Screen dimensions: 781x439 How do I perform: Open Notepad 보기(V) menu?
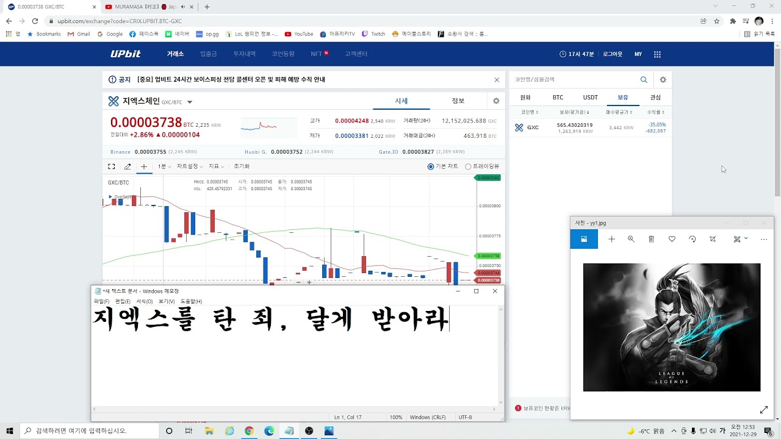pyautogui.click(x=166, y=301)
